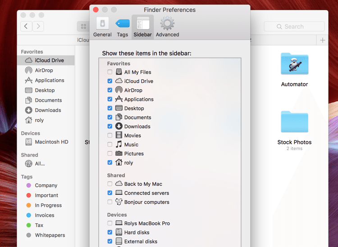This screenshot has width=338, height=247.
Task: Open Desktop in the Finder sidebar
Action: tap(46, 90)
